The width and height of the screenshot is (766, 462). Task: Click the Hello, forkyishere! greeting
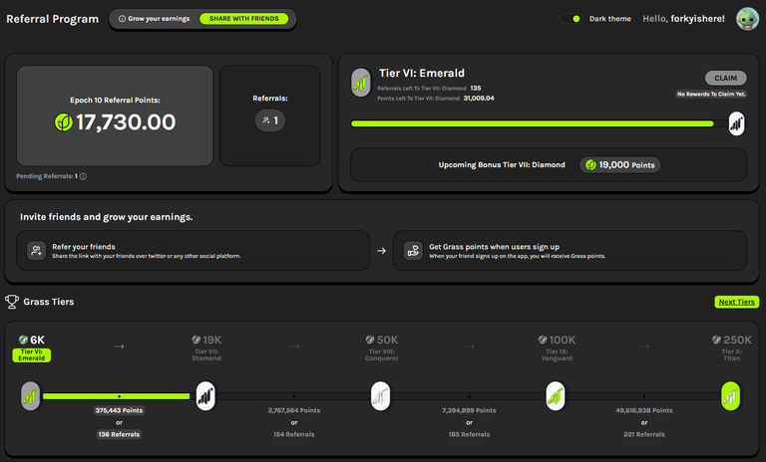click(x=683, y=19)
